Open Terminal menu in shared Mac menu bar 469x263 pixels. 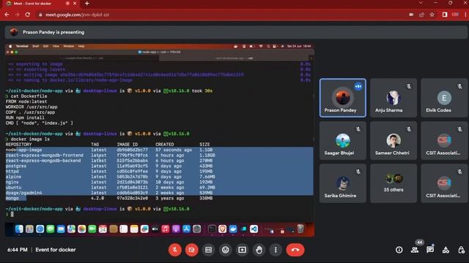tap(22, 46)
